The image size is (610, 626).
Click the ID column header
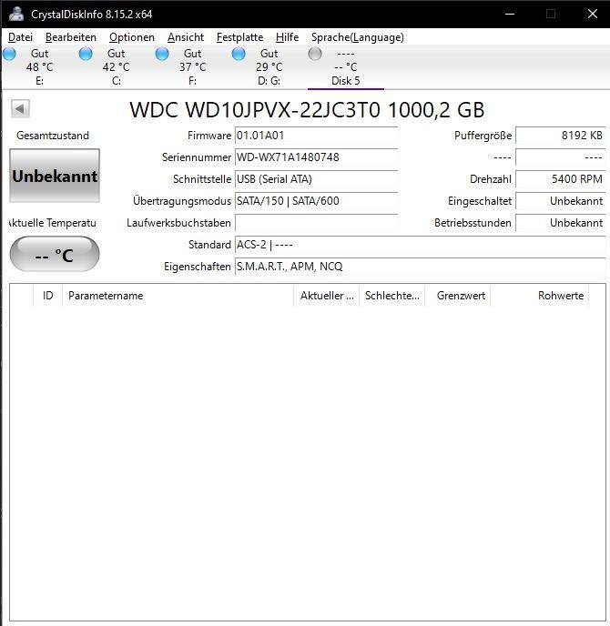tap(47, 296)
